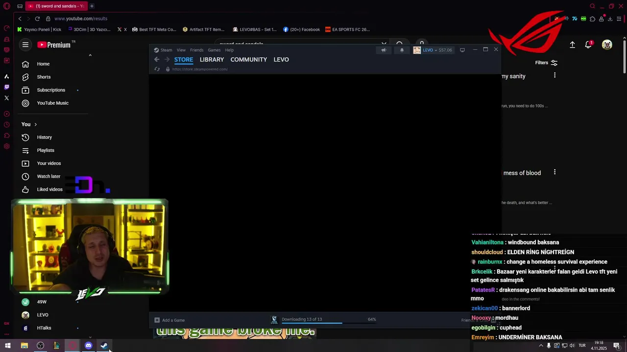Open the Steam Store tab

tap(184, 60)
